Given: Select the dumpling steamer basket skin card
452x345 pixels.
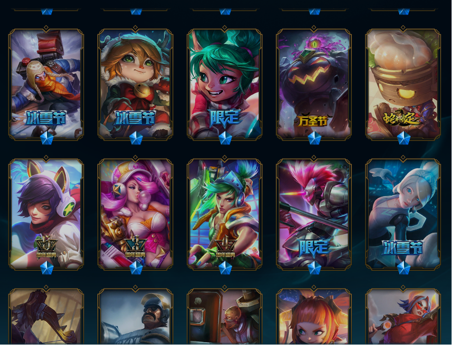Looking at the screenshot, I should coord(403,84).
